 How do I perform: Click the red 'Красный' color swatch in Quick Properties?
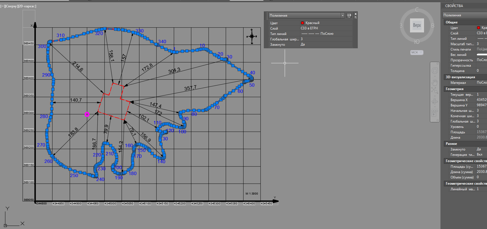click(302, 23)
